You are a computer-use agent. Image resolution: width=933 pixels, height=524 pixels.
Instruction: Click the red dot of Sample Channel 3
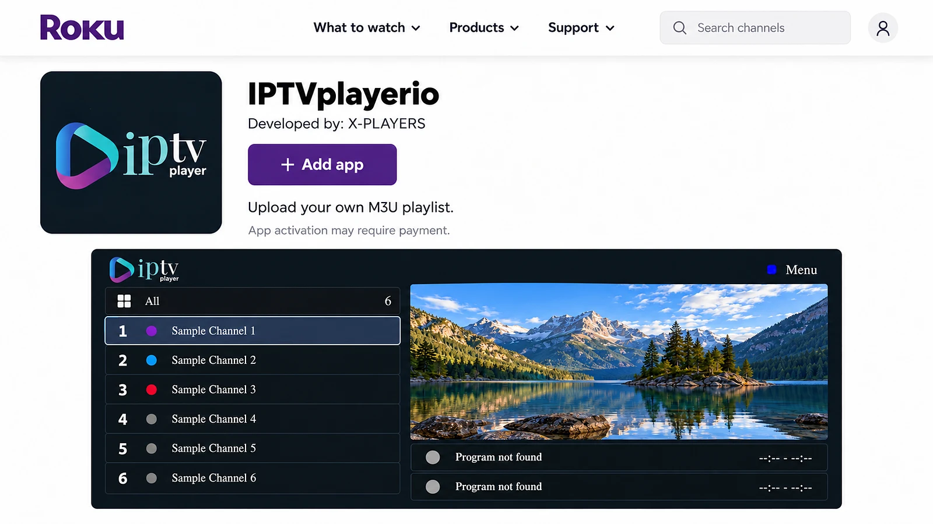click(152, 390)
